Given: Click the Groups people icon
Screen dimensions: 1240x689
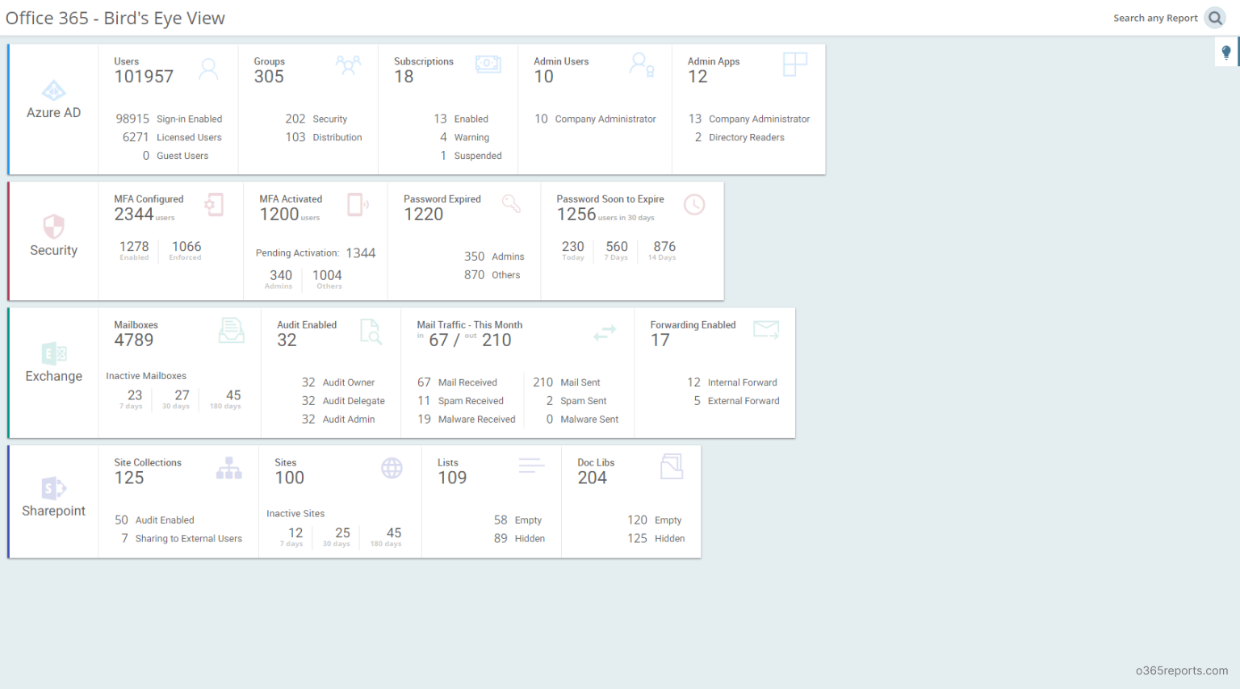Looking at the screenshot, I should pos(348,65).
